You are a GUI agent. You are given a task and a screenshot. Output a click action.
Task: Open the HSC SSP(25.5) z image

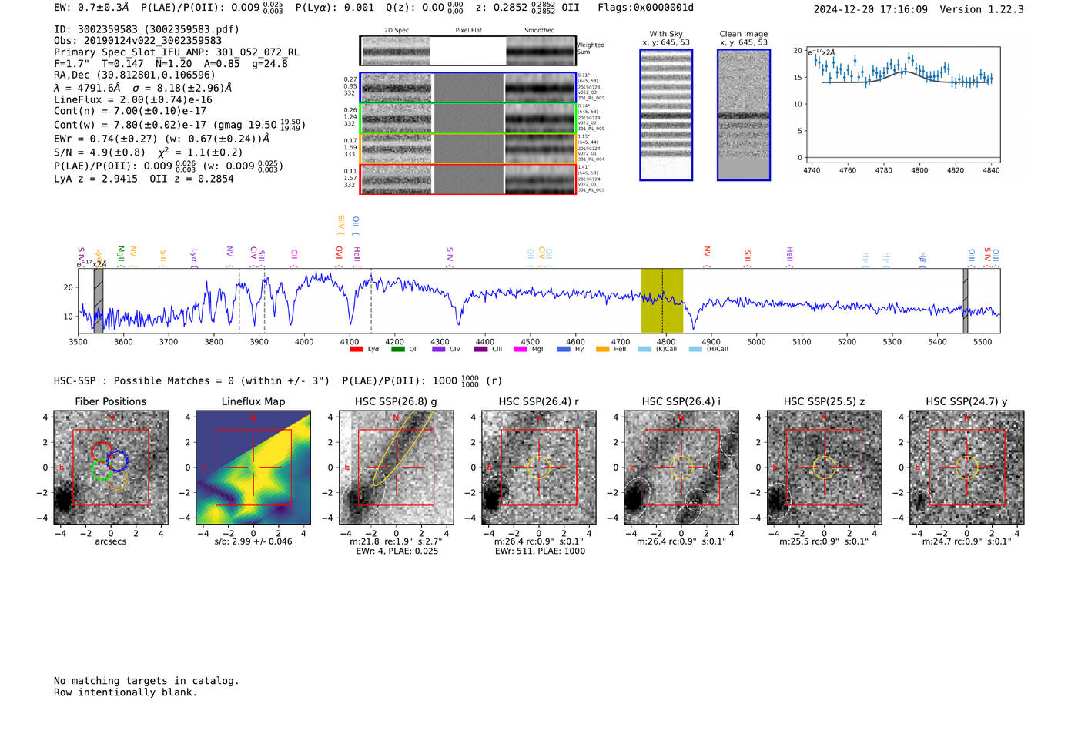click(x=824, y=467)
